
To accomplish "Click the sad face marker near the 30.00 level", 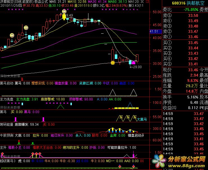I will 113,63.
